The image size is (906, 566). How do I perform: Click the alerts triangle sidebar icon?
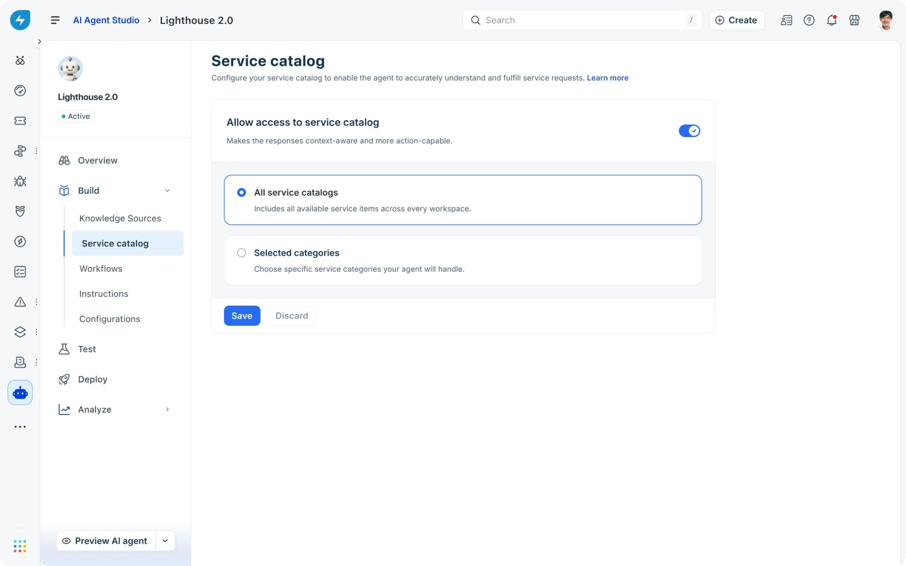[20, 302]
